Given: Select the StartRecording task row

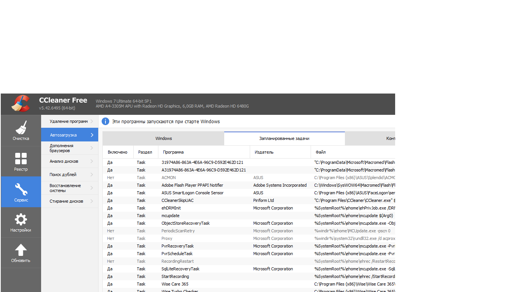Looking at the screenshot, I should (x=249, y=276).
